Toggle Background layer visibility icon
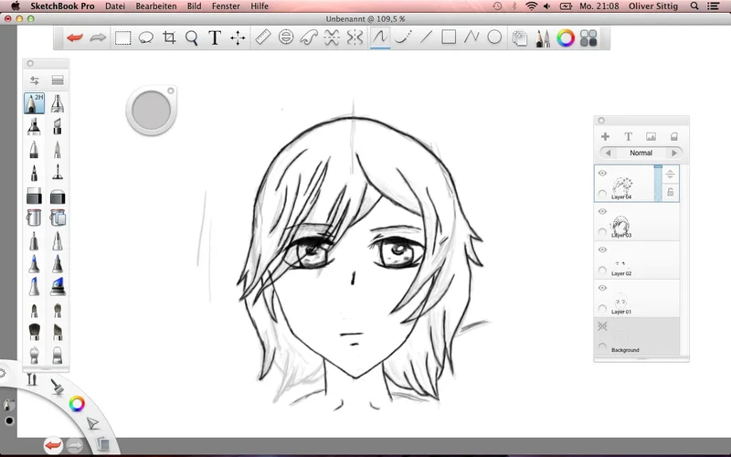The width and height of the screenshot is (731, 457). tap(602, 326)
